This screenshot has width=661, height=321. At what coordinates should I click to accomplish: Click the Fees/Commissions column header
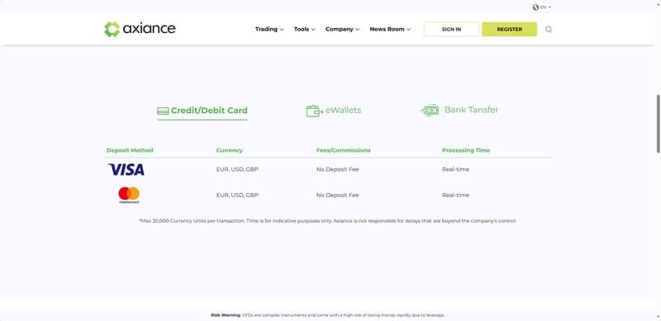coord(343,150)
